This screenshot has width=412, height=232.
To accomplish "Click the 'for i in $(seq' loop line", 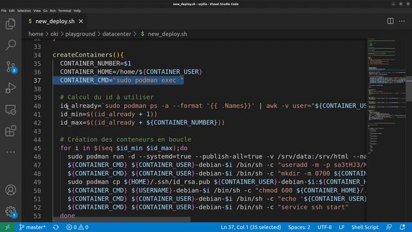I will pos(124,148).
